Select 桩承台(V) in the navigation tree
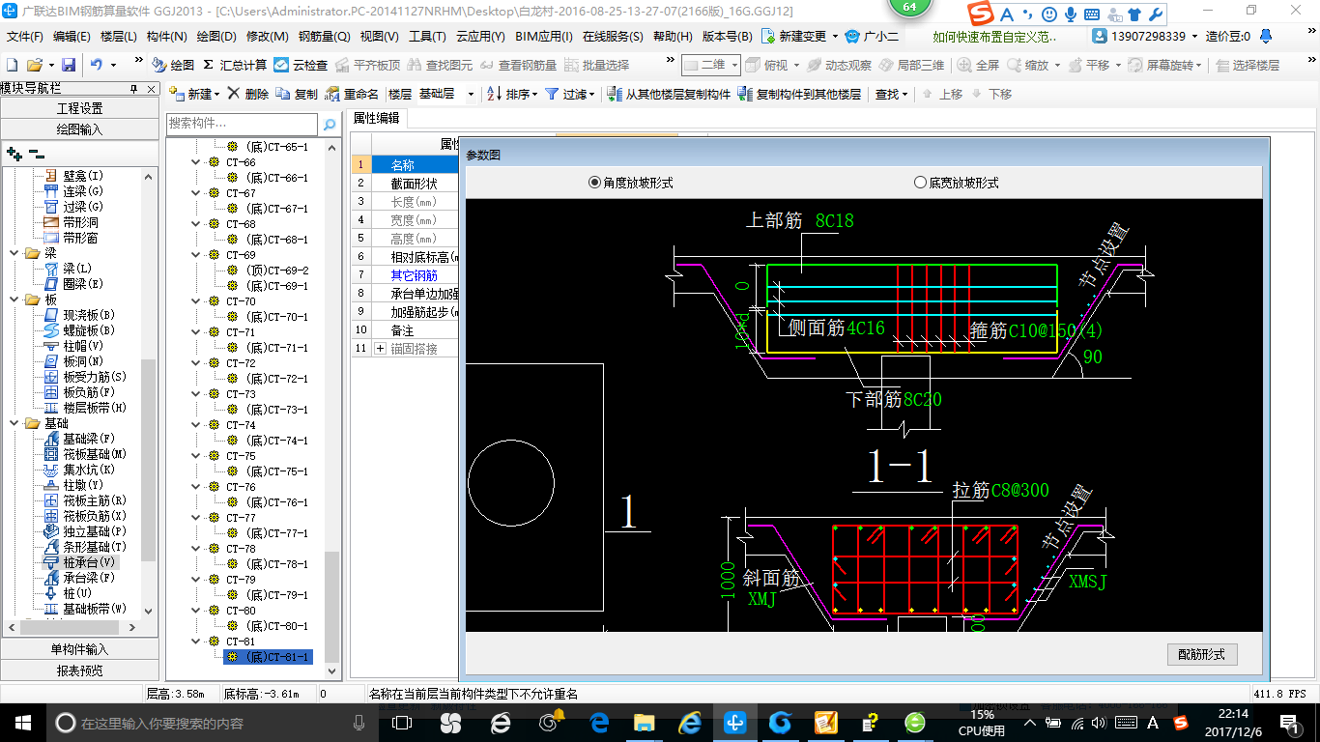 80,562
